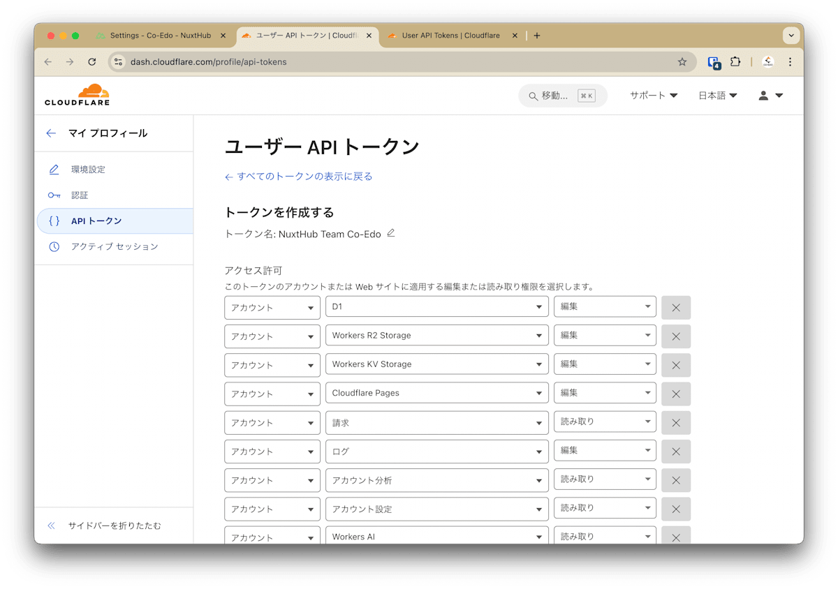The width and height of the screenshot is (838, 589).
Task: Change 編集 access level for Workers R2 Storage
Action: tap(605, 335)
